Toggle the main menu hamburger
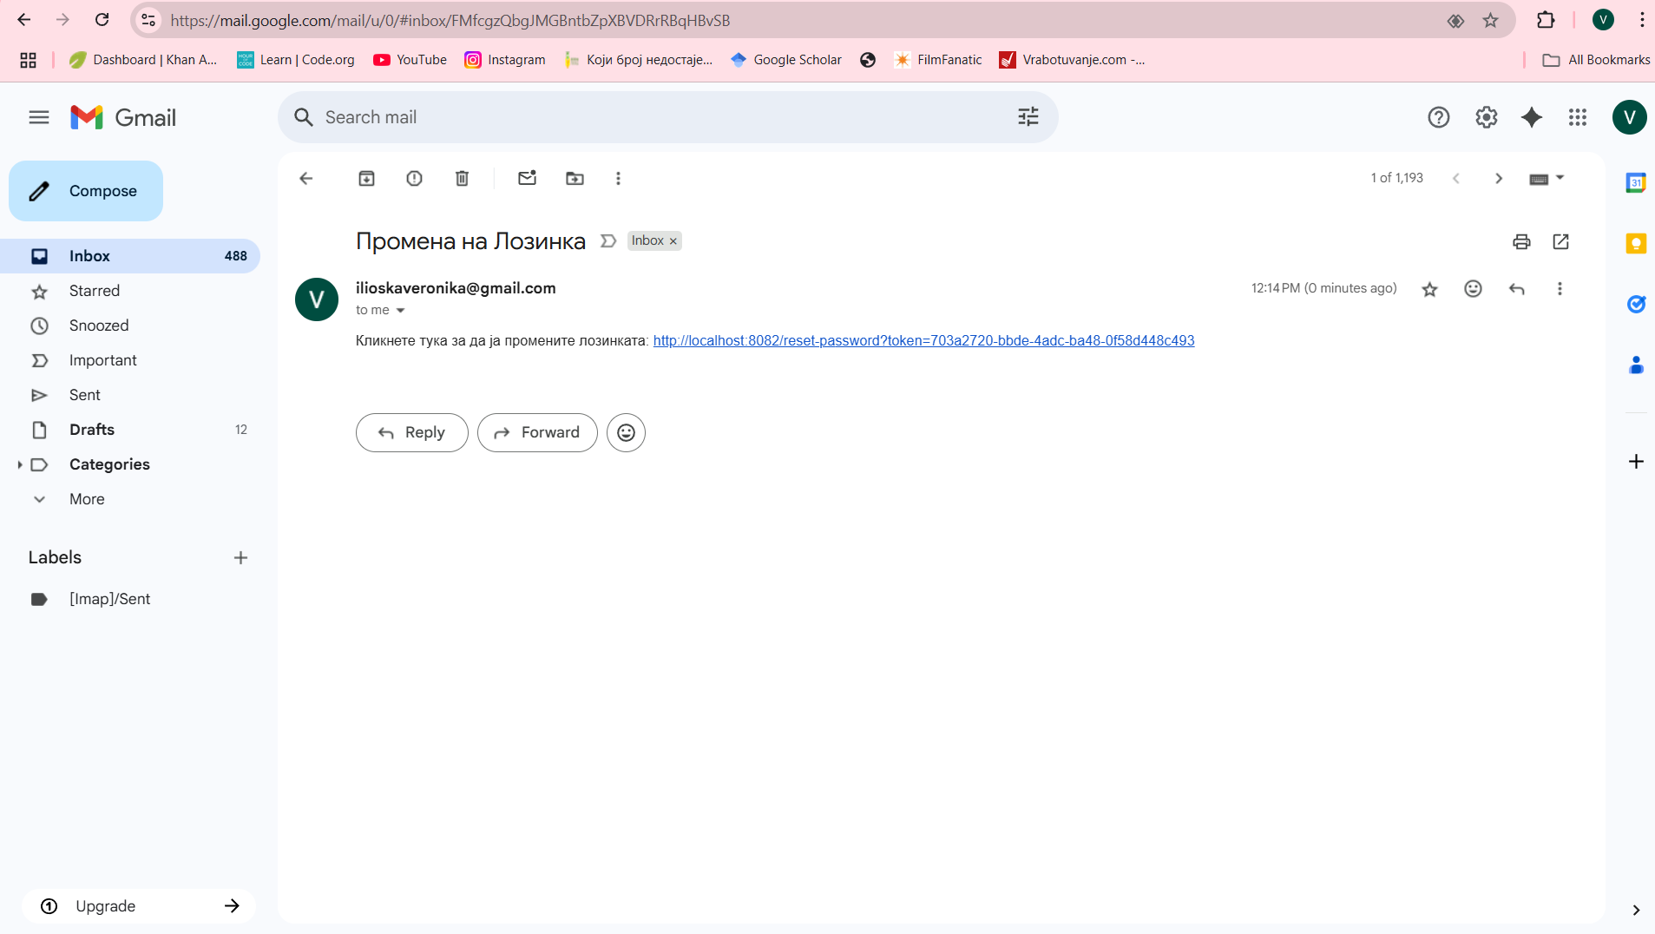 39,117
